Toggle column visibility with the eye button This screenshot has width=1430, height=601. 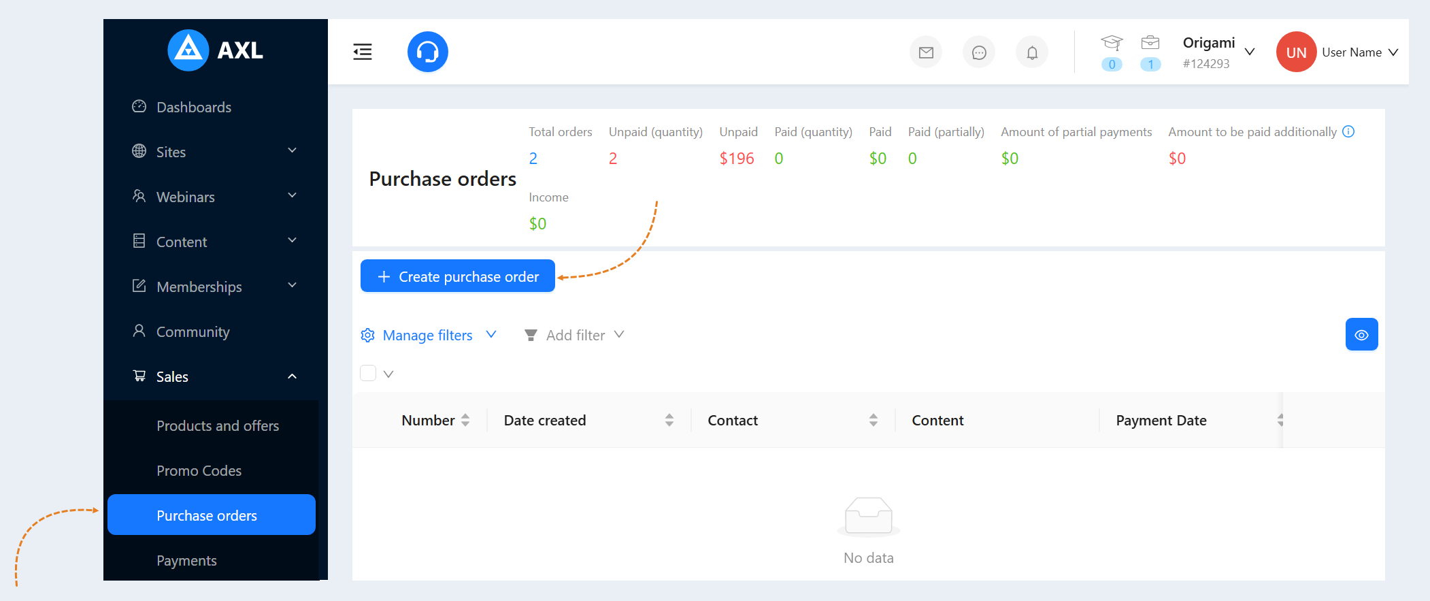coord(1361,334)
